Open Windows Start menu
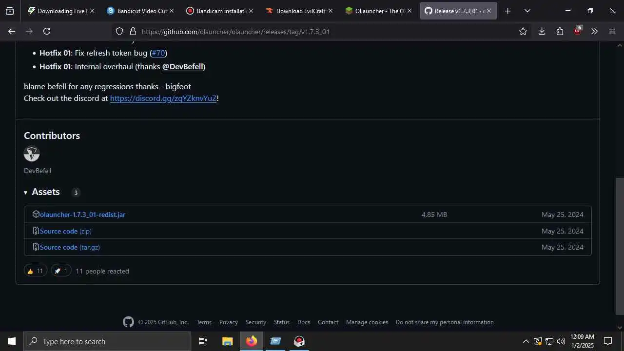This screenshot has width=624, height=351. (12, 341)
